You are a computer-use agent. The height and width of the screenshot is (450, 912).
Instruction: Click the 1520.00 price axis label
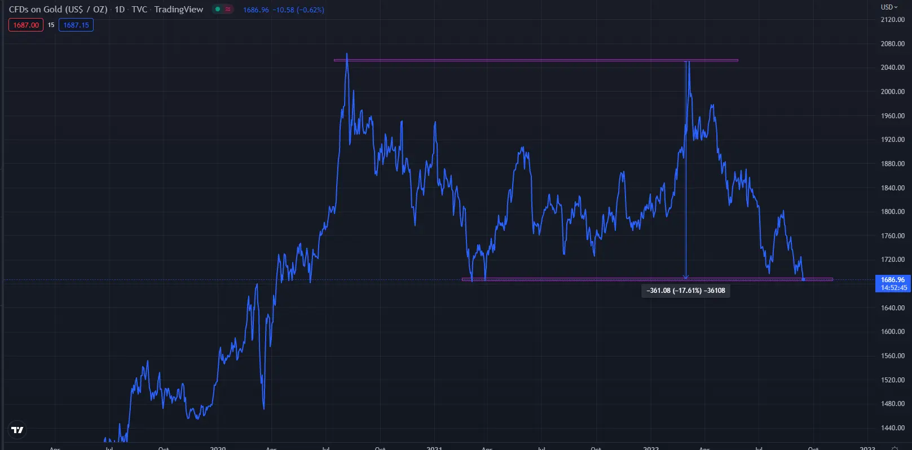[x=893, y=380]
